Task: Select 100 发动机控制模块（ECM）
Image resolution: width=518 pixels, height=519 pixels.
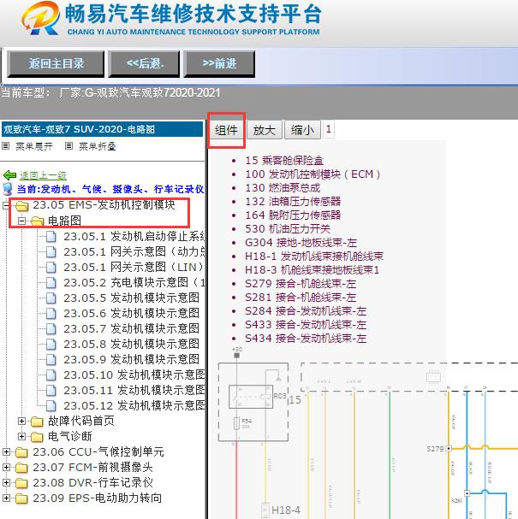Action: [313, 174]
